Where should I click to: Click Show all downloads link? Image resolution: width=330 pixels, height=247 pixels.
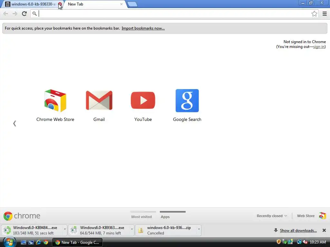(298, 231)
